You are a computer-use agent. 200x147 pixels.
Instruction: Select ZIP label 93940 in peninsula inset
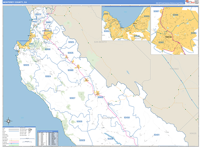(137, 36)
